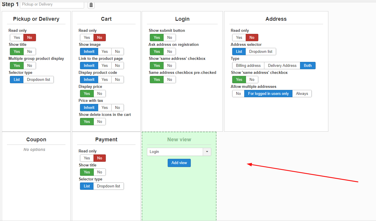Image resolution: width=376 pixels, height=221 pixels.
Task: Disable Login Show 'same address' checkbox
Action: click(x=170, y=65)
